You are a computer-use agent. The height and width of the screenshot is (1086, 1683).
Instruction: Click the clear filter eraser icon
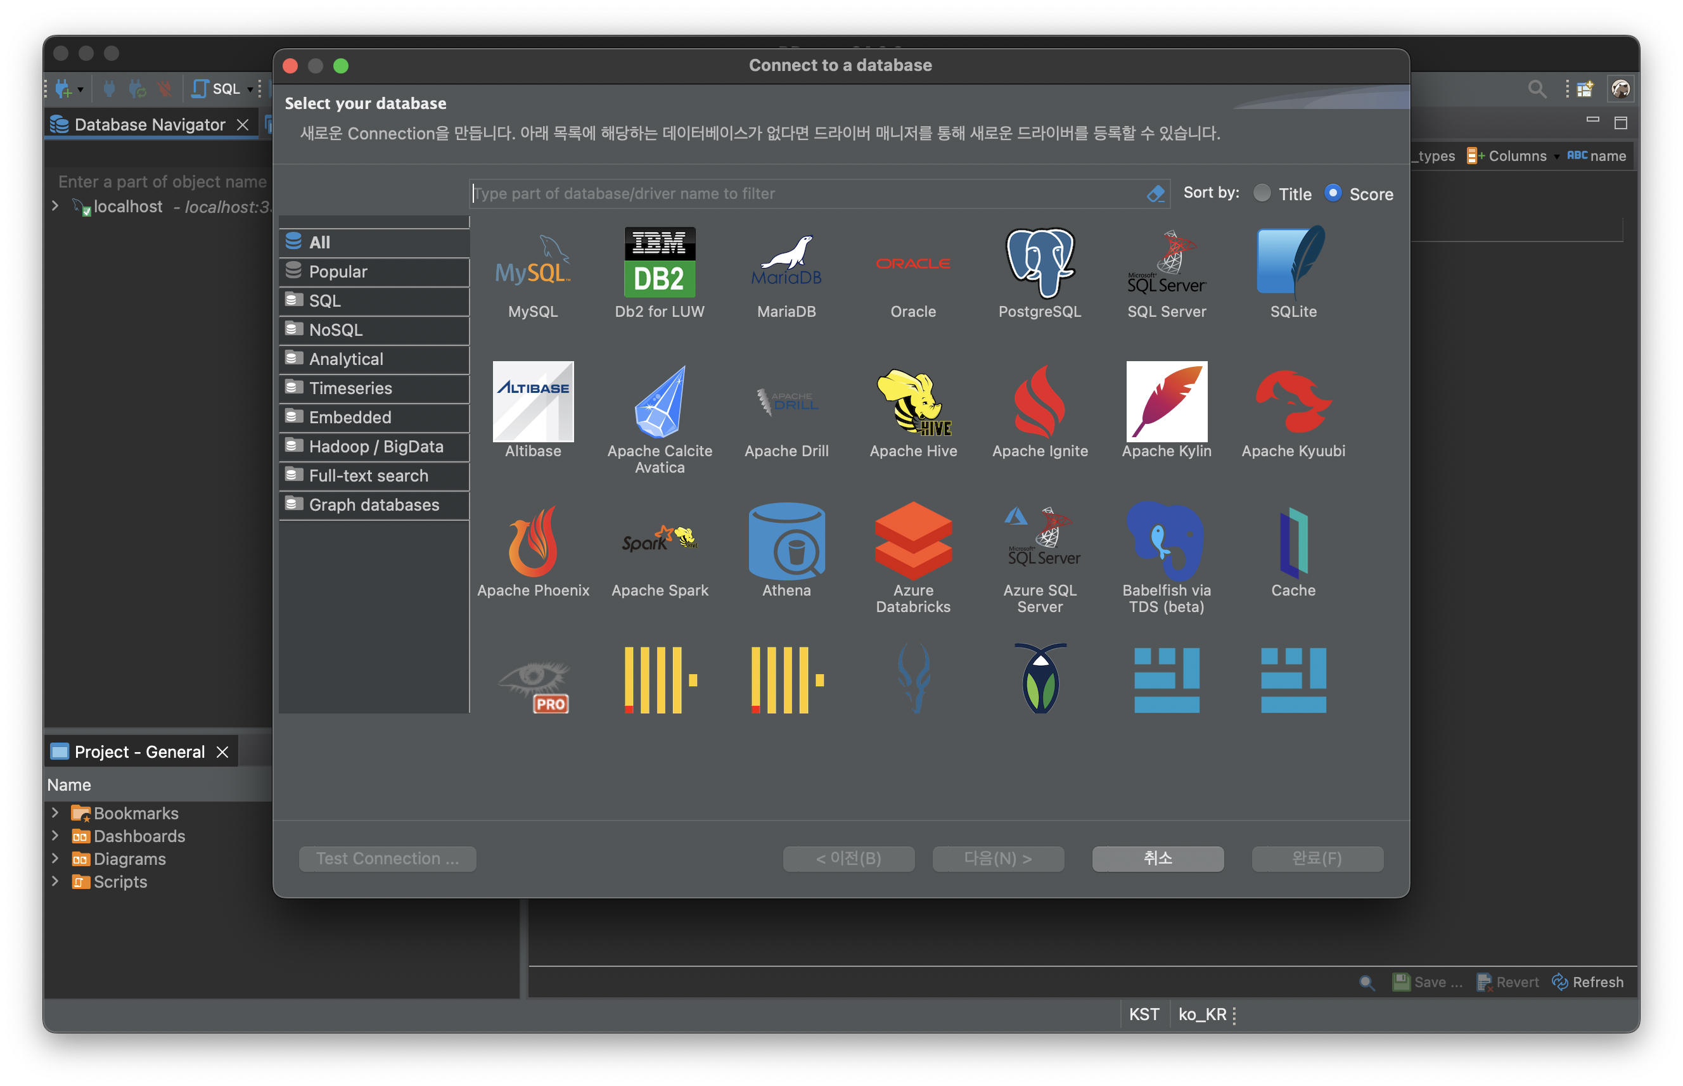1156,193
